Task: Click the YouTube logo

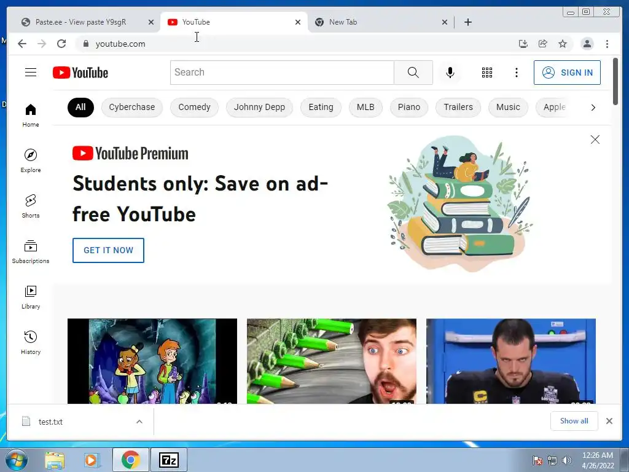Action: point(80,73)
